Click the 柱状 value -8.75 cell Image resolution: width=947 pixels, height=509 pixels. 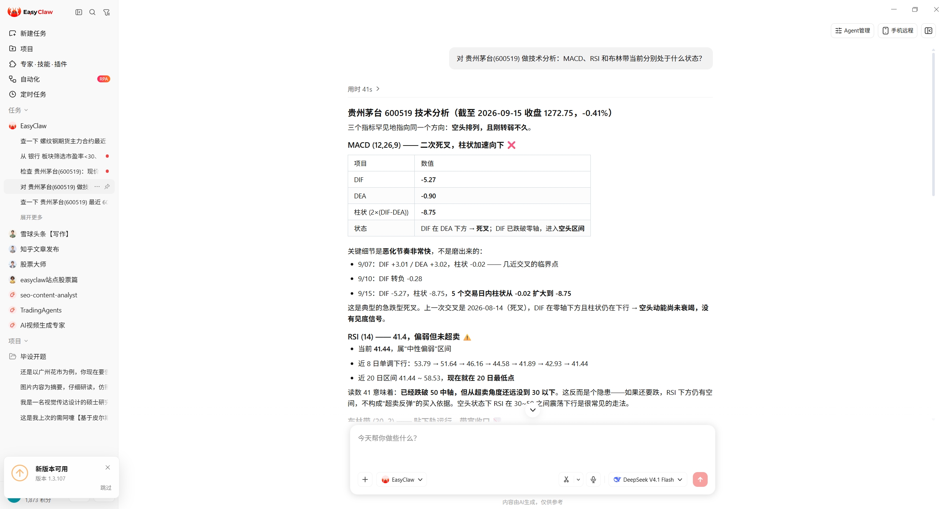tap(502, 212)
